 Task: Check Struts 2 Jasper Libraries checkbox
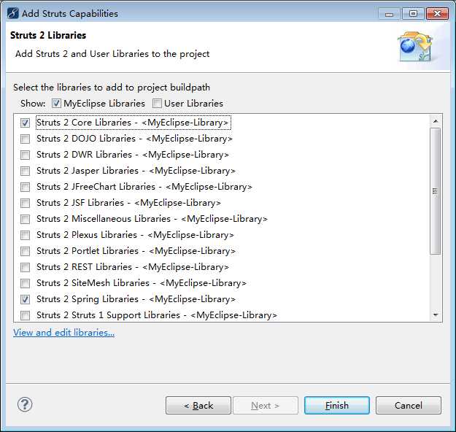tap(25, 171)
